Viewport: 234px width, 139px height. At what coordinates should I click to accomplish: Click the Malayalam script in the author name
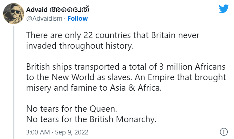[x=69, y=9]
